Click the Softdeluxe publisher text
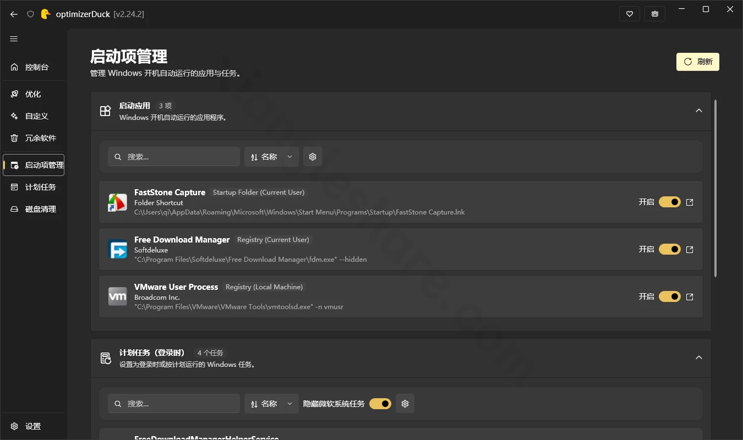This screenshot has width=743, height=440. tap(151, 250)
